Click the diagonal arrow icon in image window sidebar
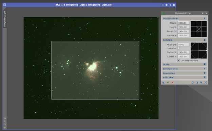This screenshot has height=131, width=212. click(5, 118)
